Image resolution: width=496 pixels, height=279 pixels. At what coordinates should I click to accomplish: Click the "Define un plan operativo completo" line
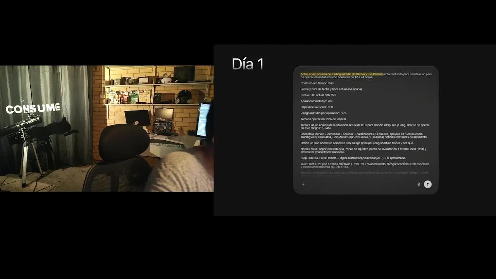click(357, 143)
